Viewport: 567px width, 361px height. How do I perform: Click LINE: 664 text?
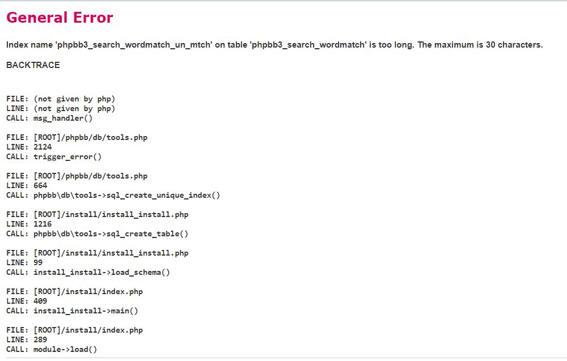(x=27, y=185)
